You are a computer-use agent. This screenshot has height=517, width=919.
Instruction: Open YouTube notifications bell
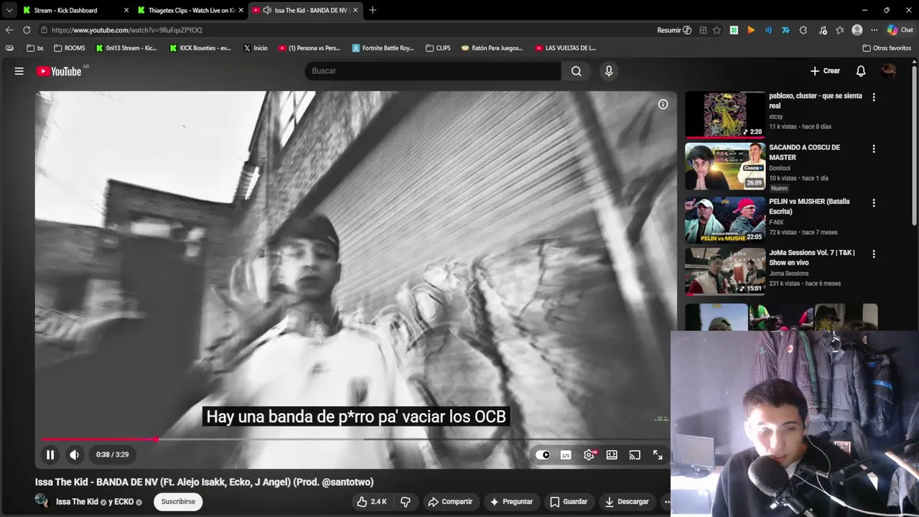point(861,71)
